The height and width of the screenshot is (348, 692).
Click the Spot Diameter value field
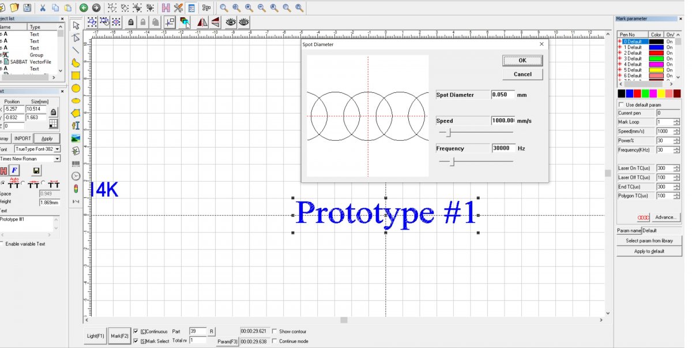(502, 95)
